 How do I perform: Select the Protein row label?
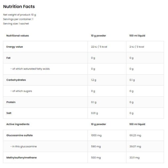tap(11, 102)
